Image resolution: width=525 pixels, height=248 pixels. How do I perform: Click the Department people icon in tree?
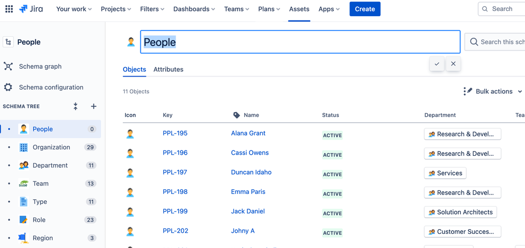coord(24,166)
